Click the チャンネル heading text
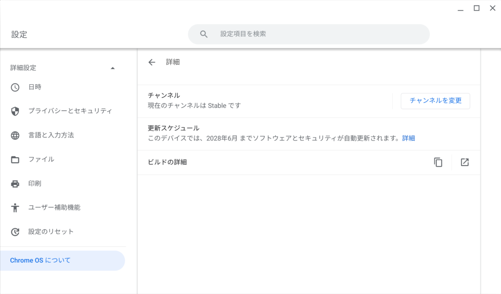 click(x=164, y=95)
